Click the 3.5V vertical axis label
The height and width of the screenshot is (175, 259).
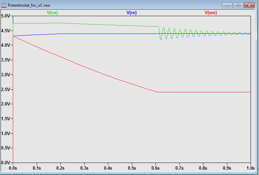click(5, 60)
